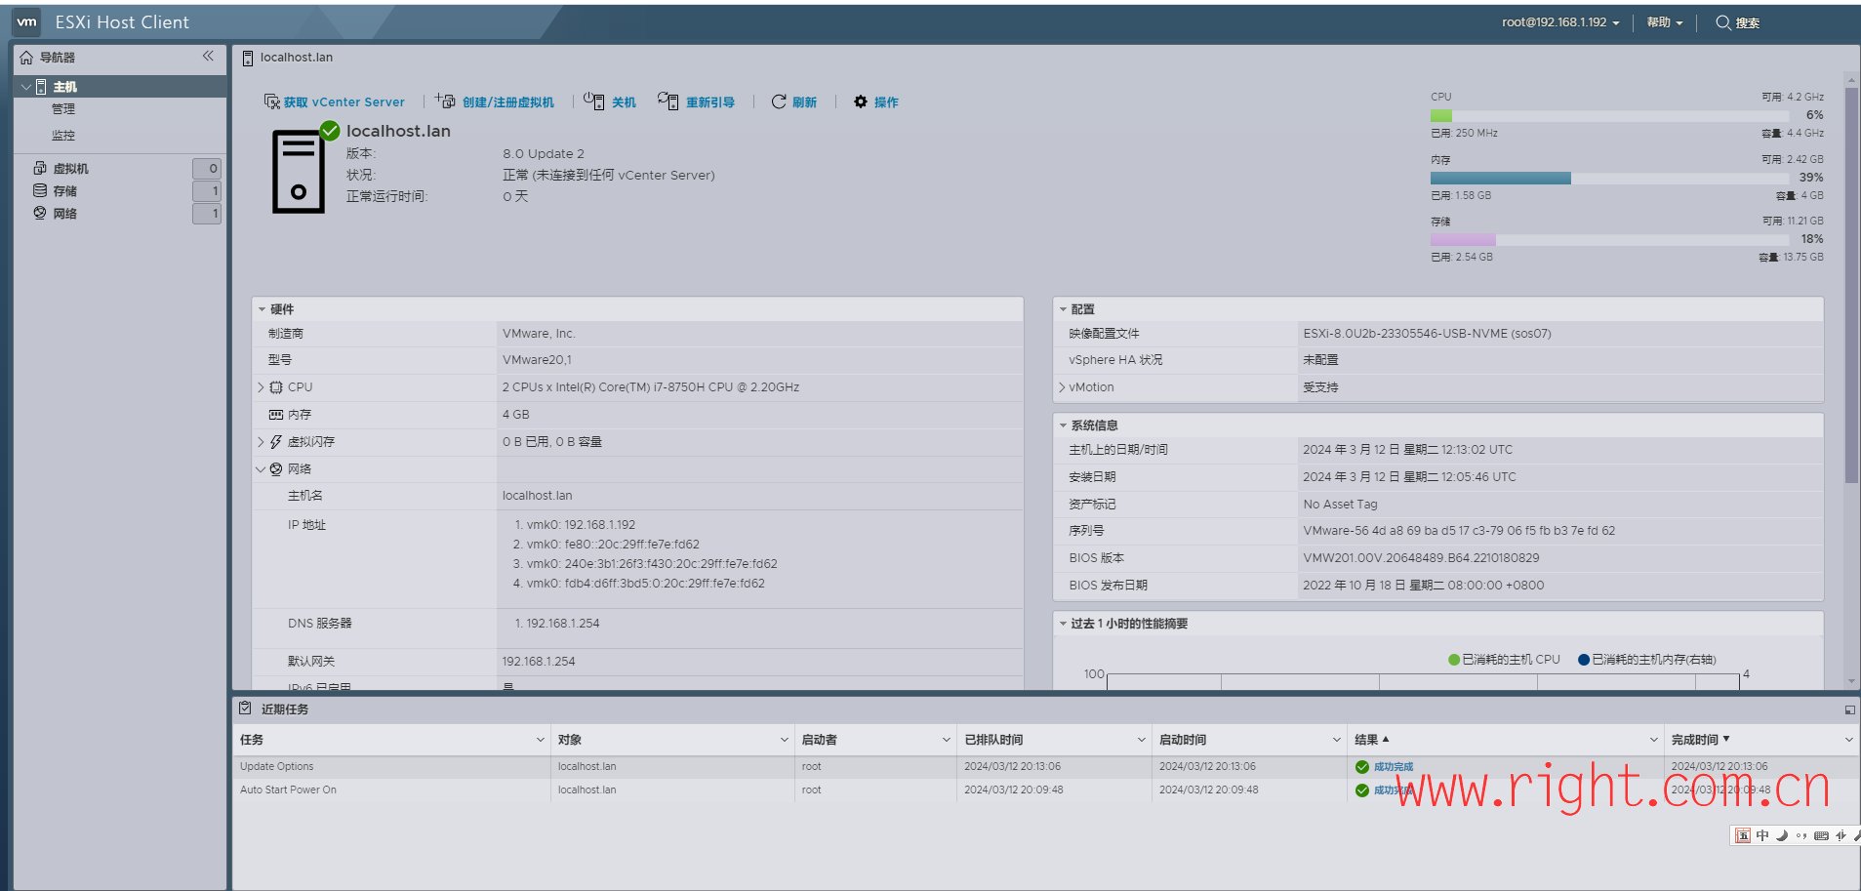This screenshot has height=891, width=1861.
Task: Expand the vMotion row
Action: pyautogui.click(x=1062, y=387)
